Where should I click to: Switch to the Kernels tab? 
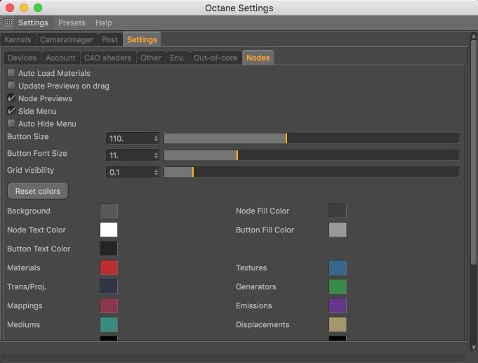[x=18, y=39]
